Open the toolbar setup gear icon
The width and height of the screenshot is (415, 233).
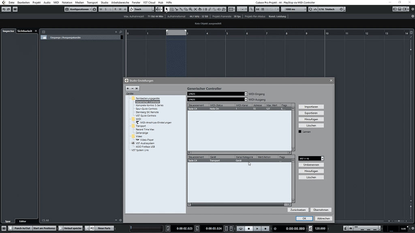click(413, 9)
